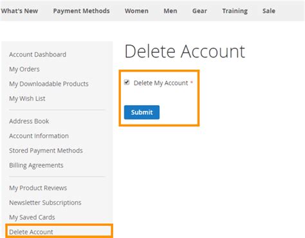The width and height of the screenshot is (305, 238).
Task: Open Account Information sidebar link
Action: pos(39,136)
